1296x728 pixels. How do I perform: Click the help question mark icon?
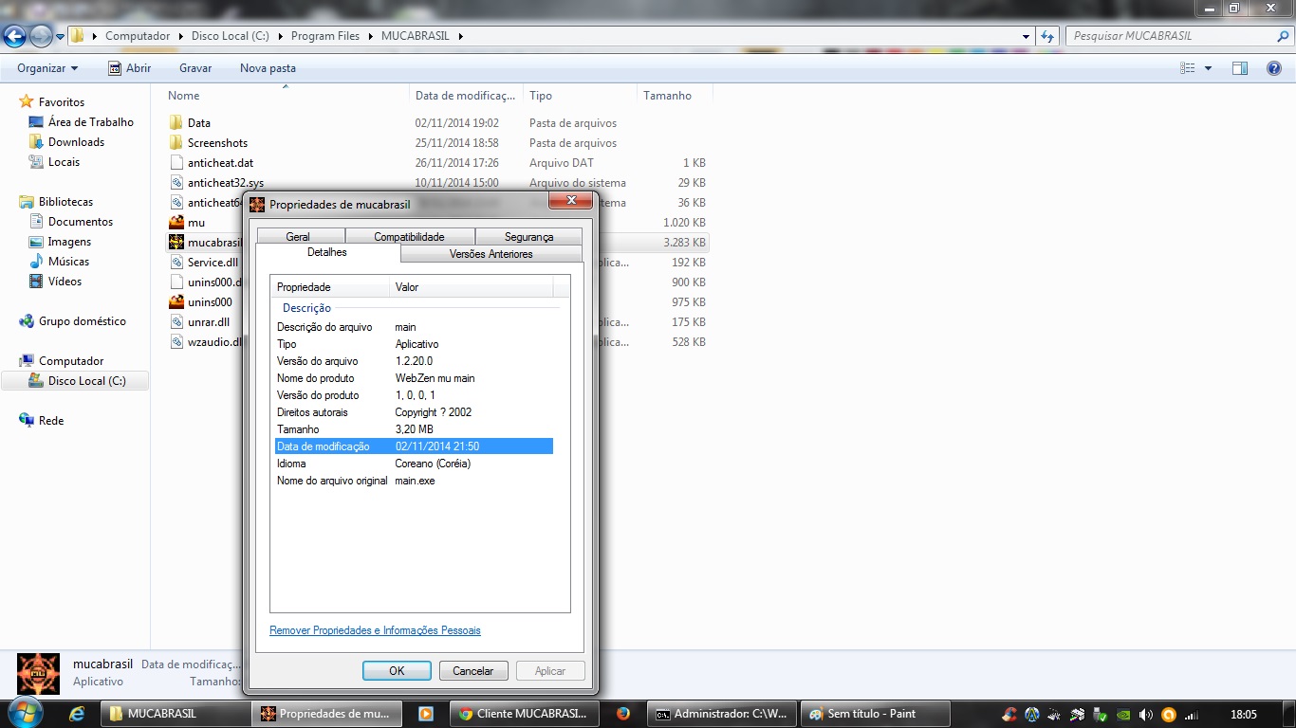pos(1274,68)
